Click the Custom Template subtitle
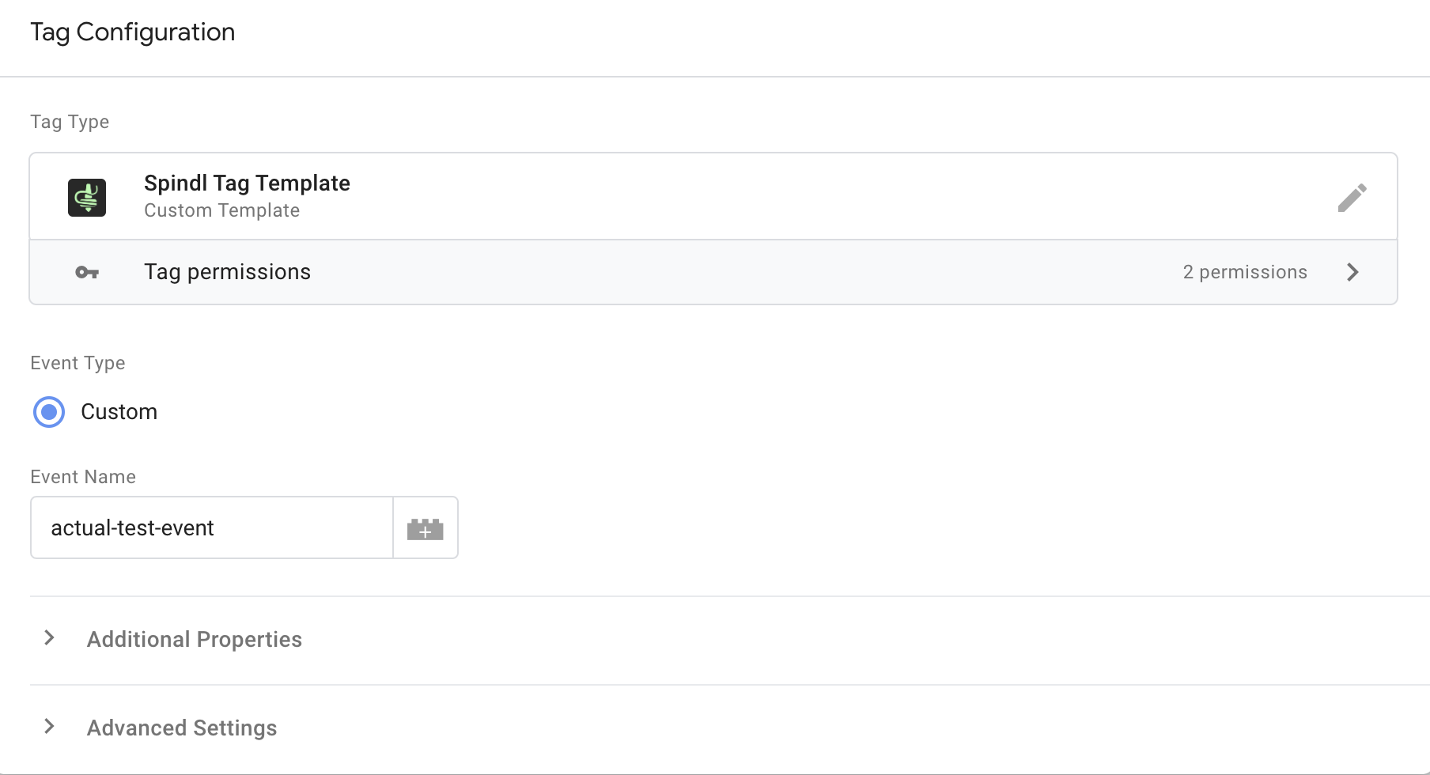The width and height of the screenshot is (1430, 775). tap(221, 210)
